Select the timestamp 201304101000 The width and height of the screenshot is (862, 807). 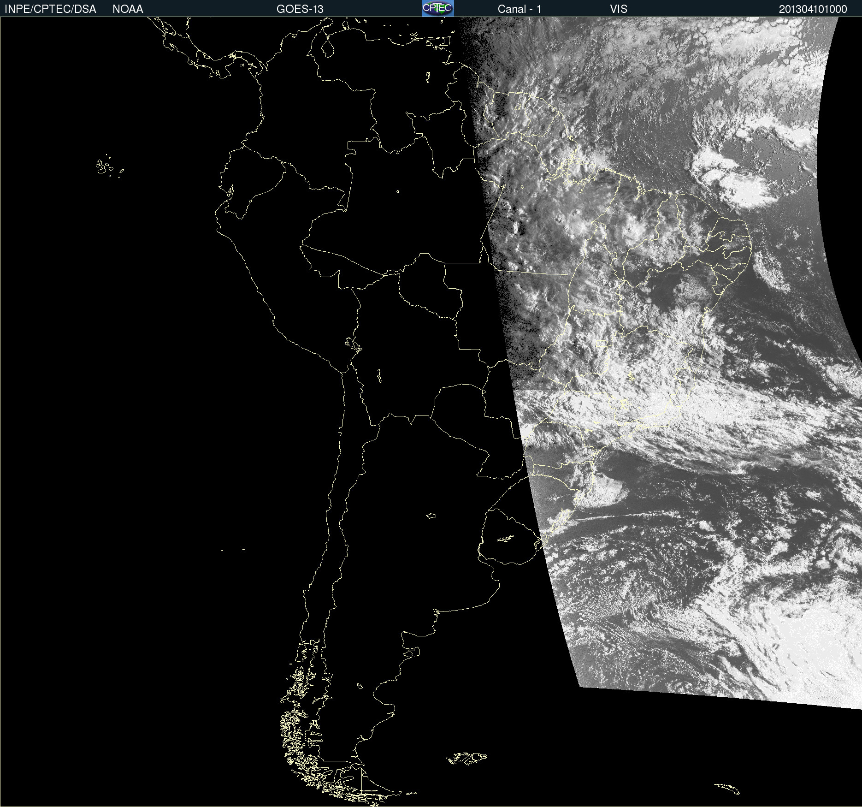[x=813, y=9]
